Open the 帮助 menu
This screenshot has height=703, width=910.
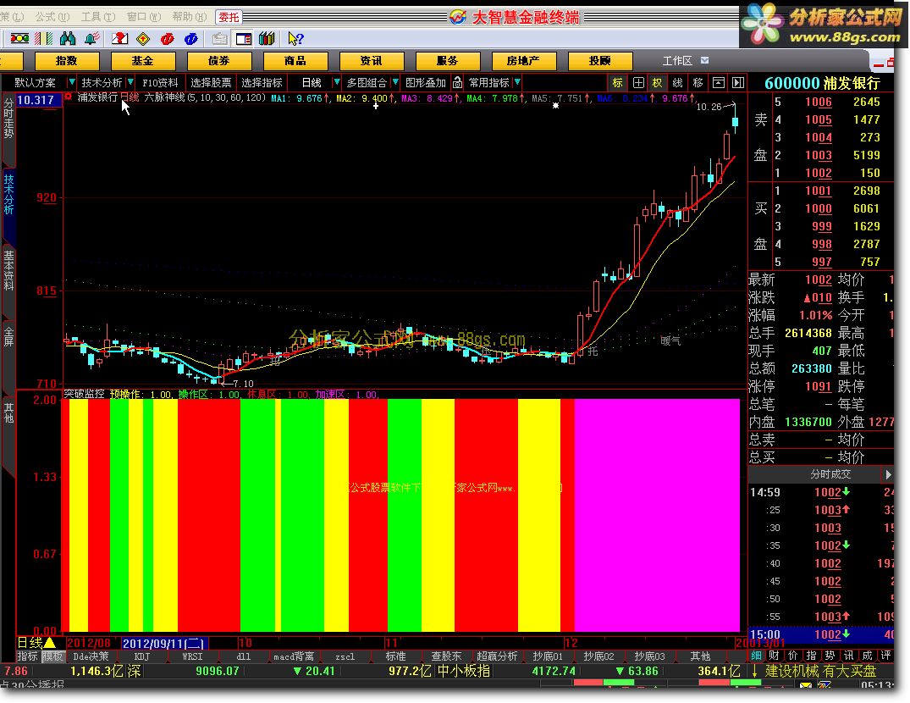click(190, 17)
